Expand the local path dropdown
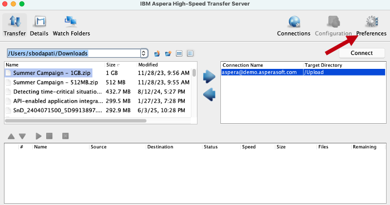 coord(144,53)
